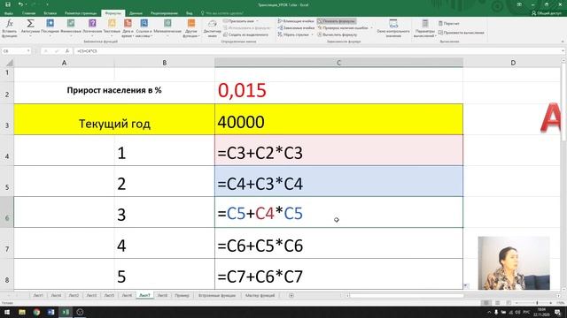Switch to Insert (Вставка) ribbon tab
This screenshot has width=567, height=318.
50,13
